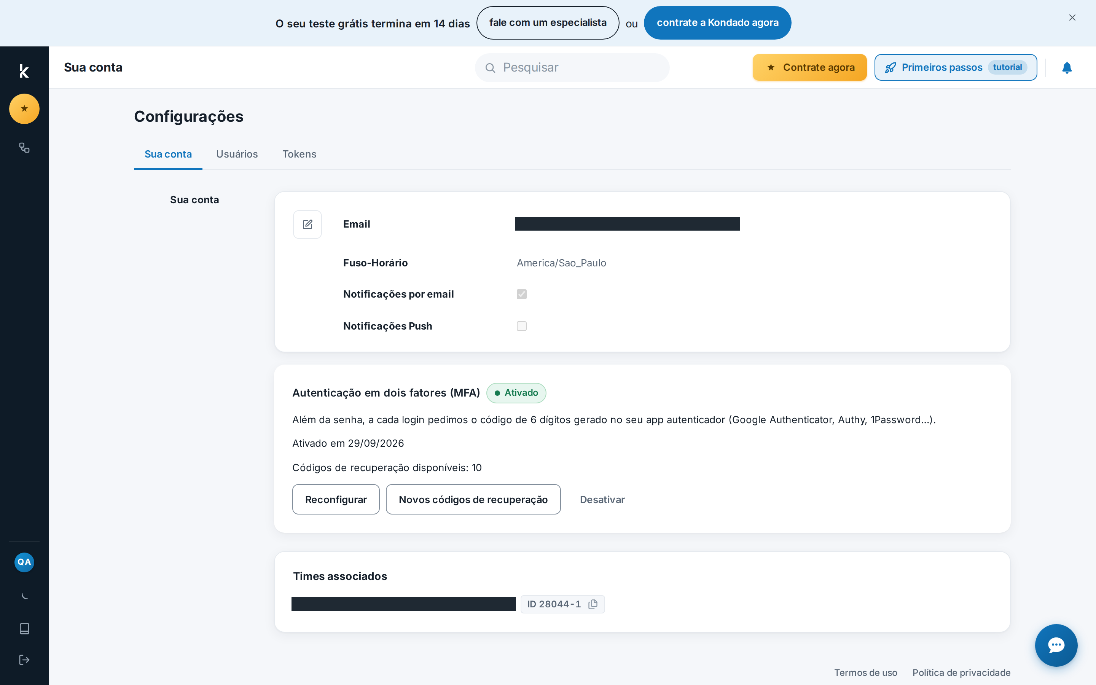1096x685 pixels.
Task: Click 'Códigos de recuperação disponíveis: 10' text
Action: click(x=387, y=468)
